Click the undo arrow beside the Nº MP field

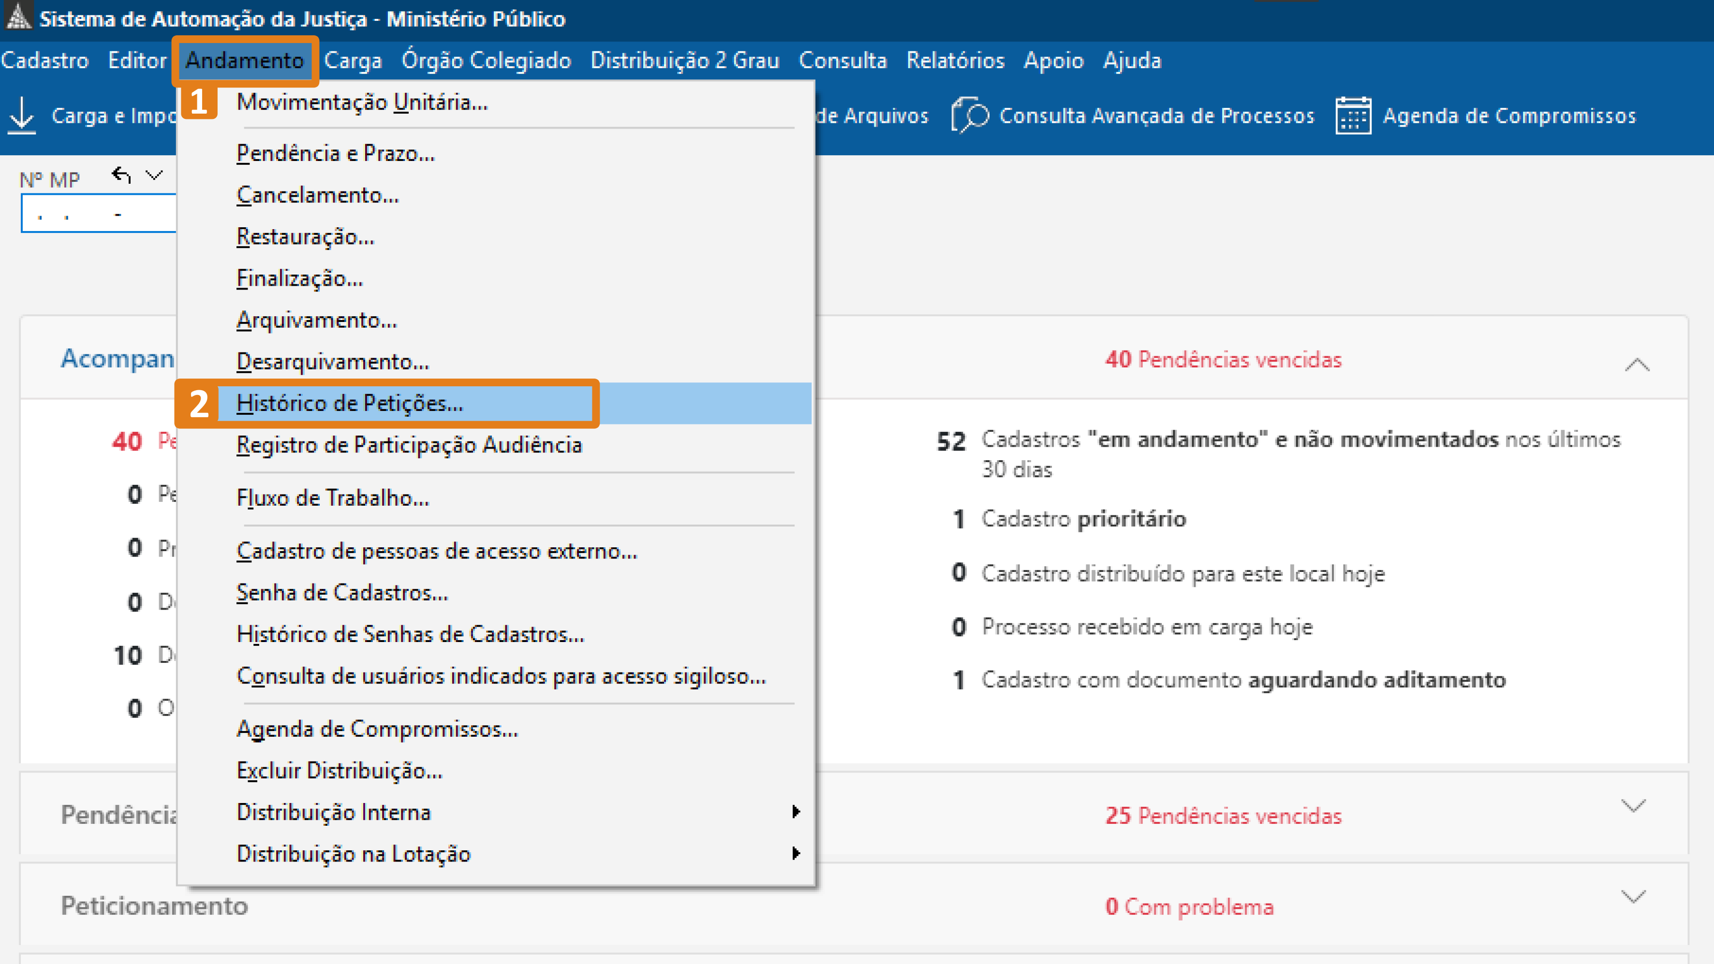(x=122, y=175)
